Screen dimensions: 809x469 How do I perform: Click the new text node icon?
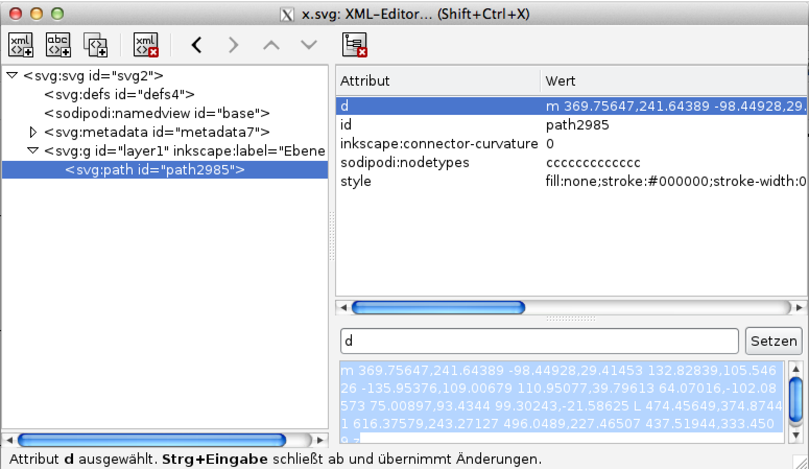click(58, 45)
